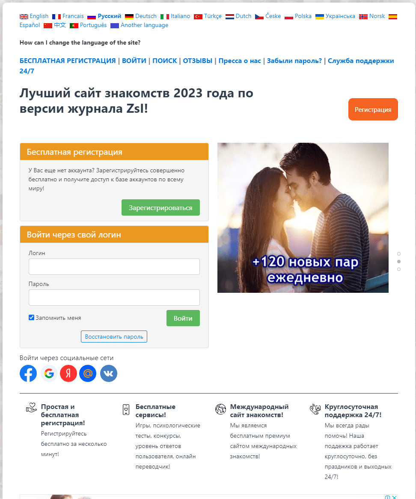Log in with the Facebook icon

tap(28, 373)
